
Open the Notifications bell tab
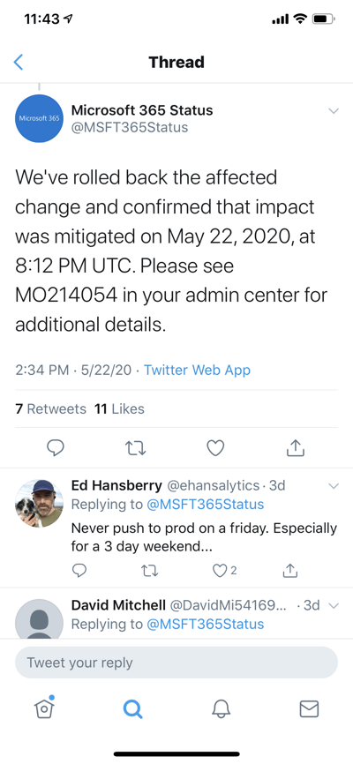221,709
